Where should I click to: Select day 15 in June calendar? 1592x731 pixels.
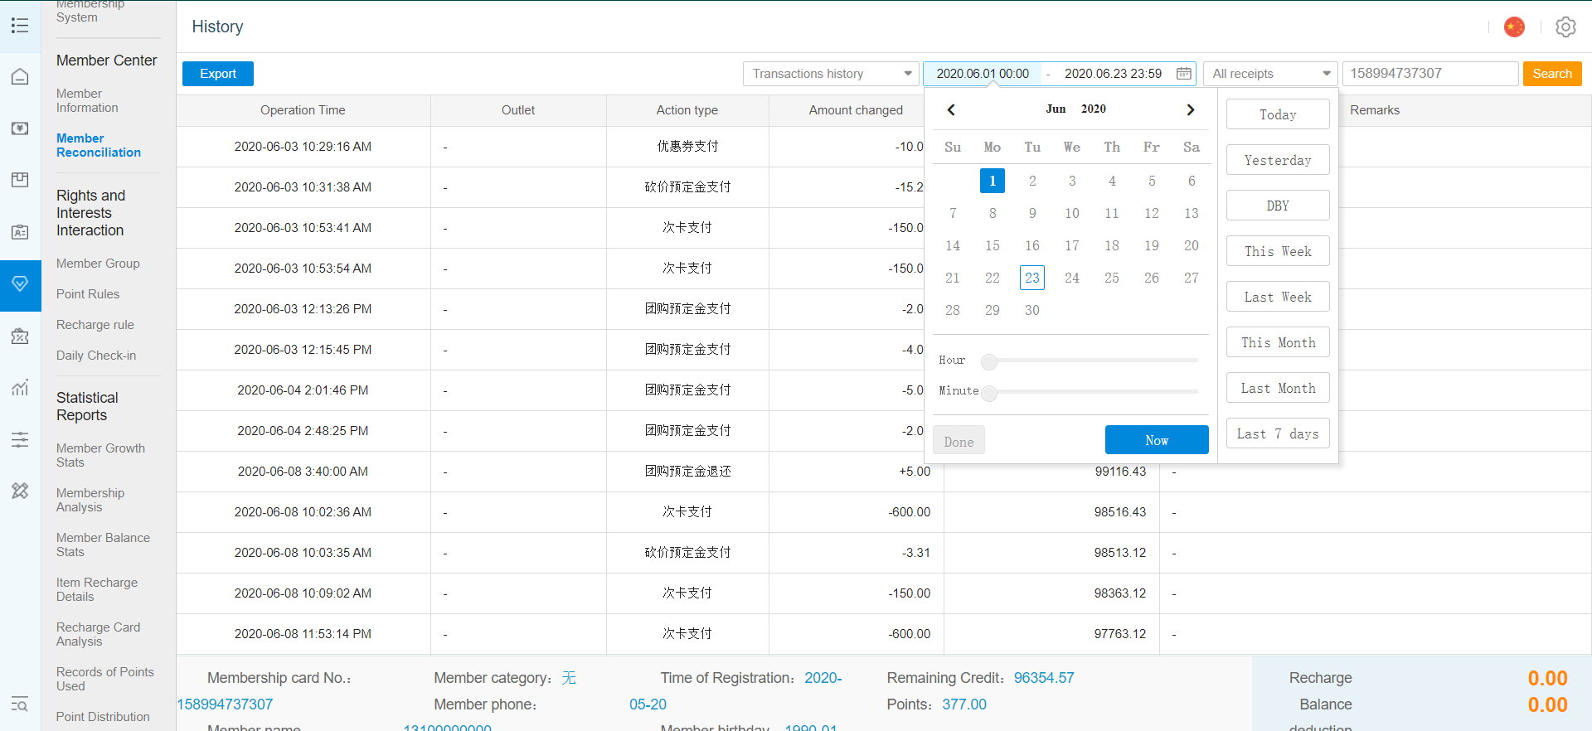click(993, 245)
